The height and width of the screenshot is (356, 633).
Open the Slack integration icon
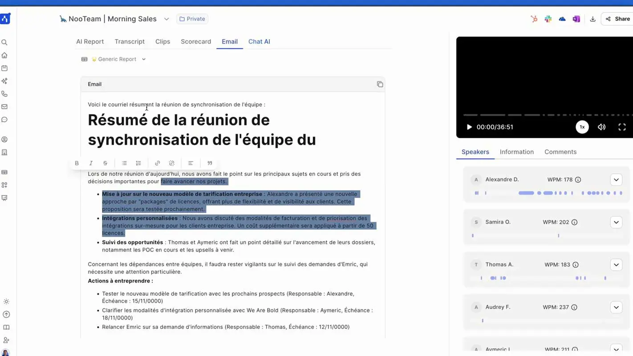coord(548,19)
